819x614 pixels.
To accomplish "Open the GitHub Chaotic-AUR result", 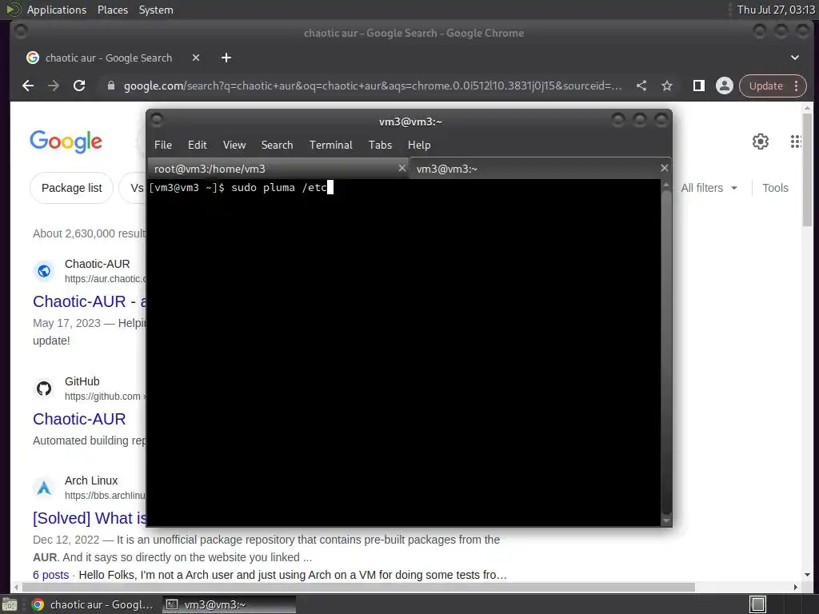I will point(79,419).
